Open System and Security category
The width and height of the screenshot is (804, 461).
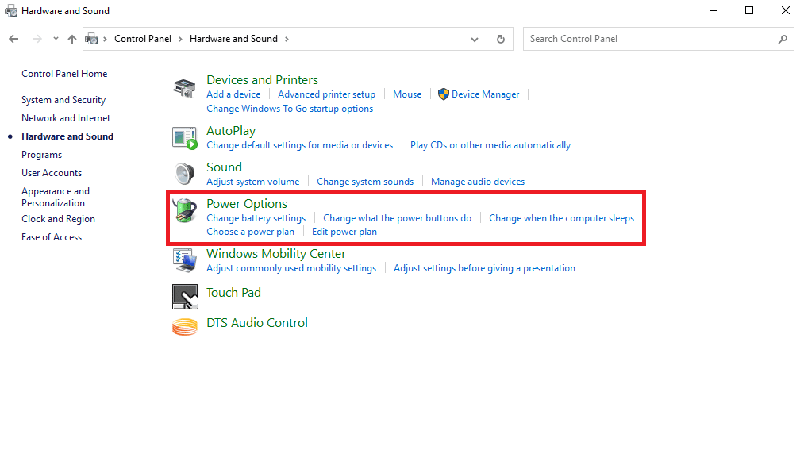[x=63, y=100]
